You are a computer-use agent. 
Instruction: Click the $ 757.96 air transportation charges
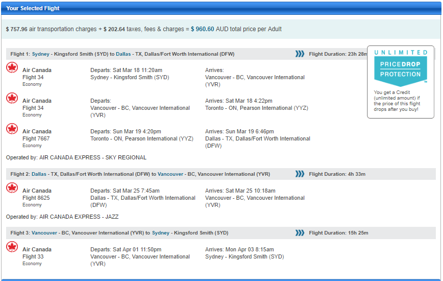[17, 29]
